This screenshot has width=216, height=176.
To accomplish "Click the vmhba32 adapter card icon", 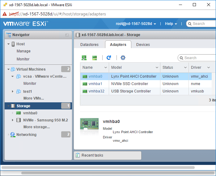I will (85, 91).
